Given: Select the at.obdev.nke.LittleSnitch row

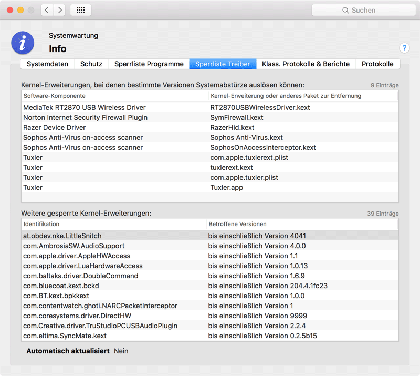Looking at the screenshot, I should [x=209, y=236].
